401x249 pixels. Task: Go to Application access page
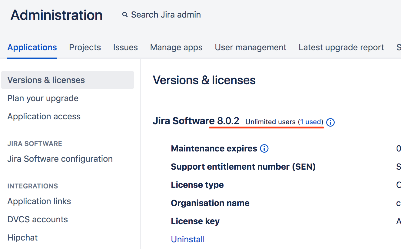pos(44,117)
